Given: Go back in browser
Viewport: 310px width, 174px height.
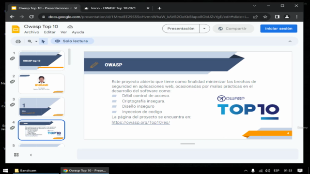Looking at the screenshot, I should (x=12, y=17).
